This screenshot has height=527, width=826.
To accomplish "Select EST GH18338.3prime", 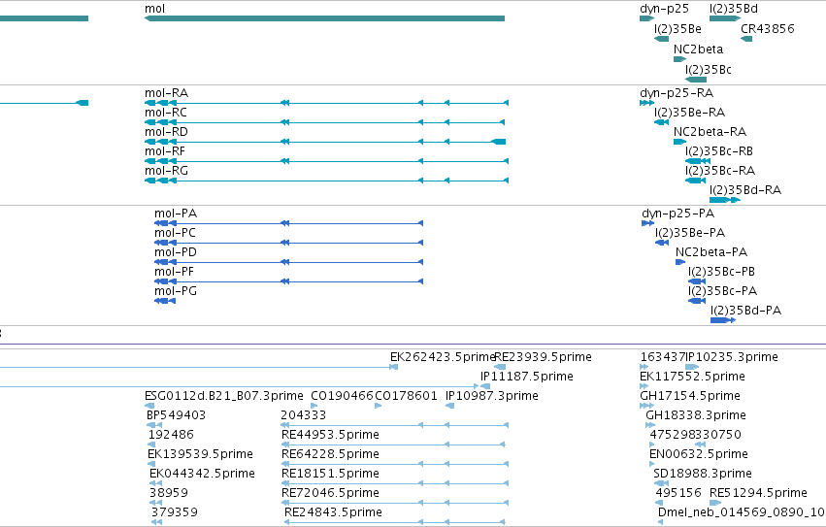I will point(650,425).
